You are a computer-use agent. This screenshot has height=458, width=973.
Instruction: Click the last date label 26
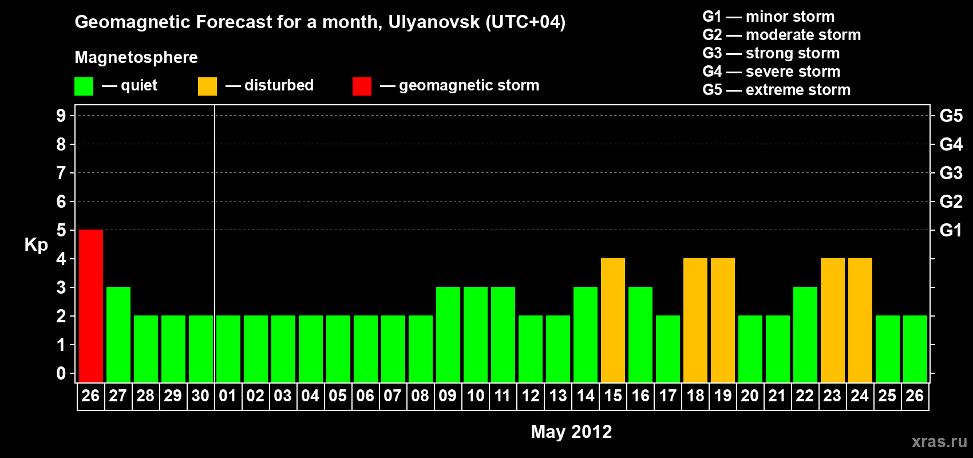915,396
